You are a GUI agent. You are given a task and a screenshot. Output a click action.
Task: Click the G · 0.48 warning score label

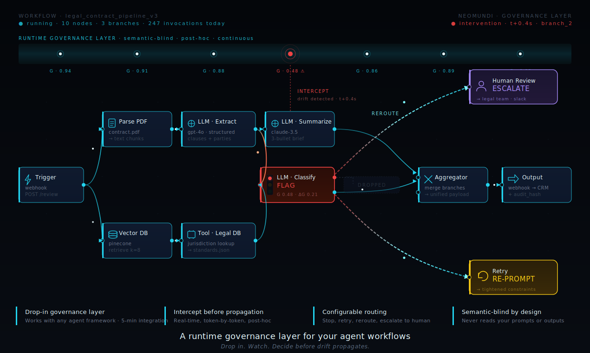290,71
